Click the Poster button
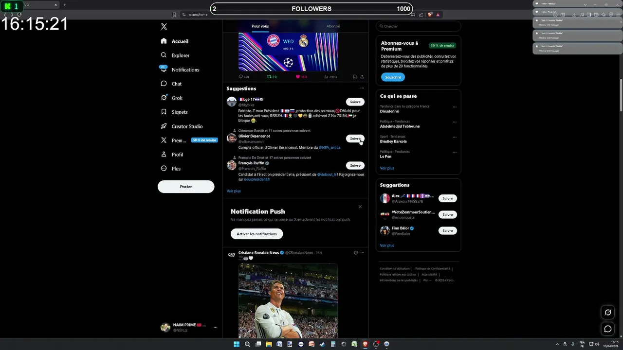 pyautogui.click(x=186, y=187)
